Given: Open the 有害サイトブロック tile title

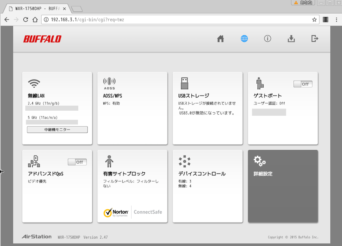Looking at the screenshot, I should click(124, 173).
